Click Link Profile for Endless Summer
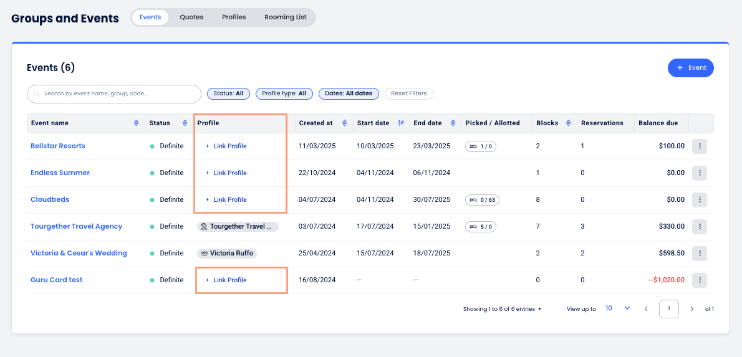Image resolution: width=742 pixels, height=357 pixels. [x=229, y=173]
